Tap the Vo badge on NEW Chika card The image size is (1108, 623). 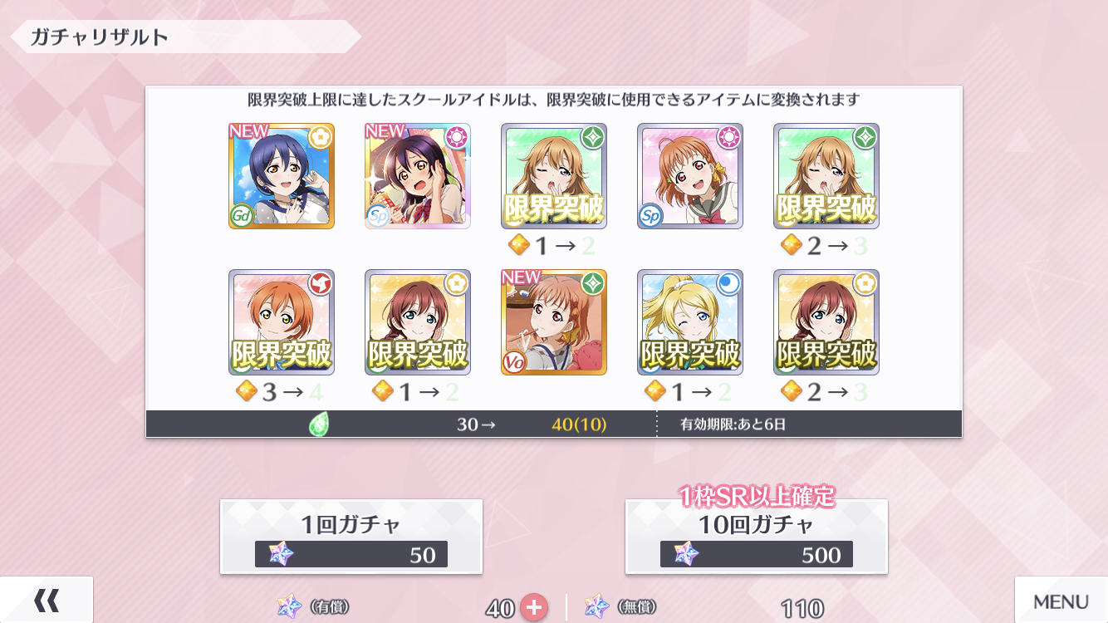tap(513, 362)
